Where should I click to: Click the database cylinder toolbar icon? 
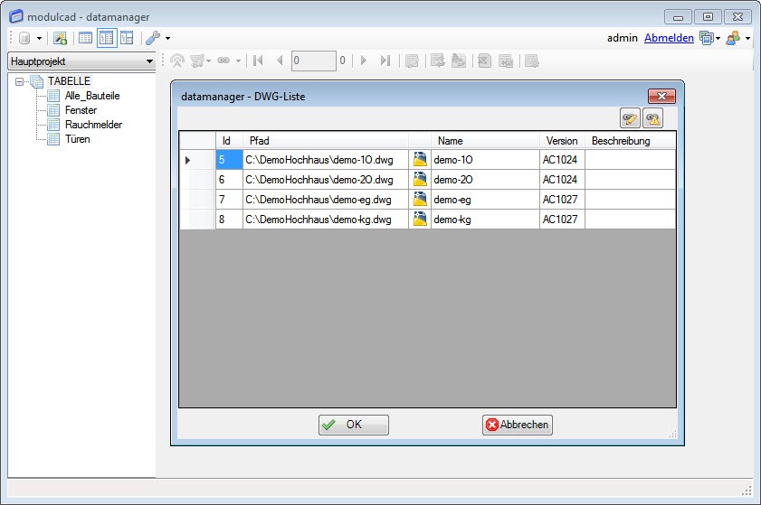tap(24, 38)
